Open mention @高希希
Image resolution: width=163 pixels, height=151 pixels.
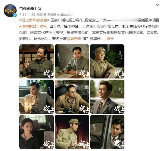pyautogui.click(x=74, y=39)
